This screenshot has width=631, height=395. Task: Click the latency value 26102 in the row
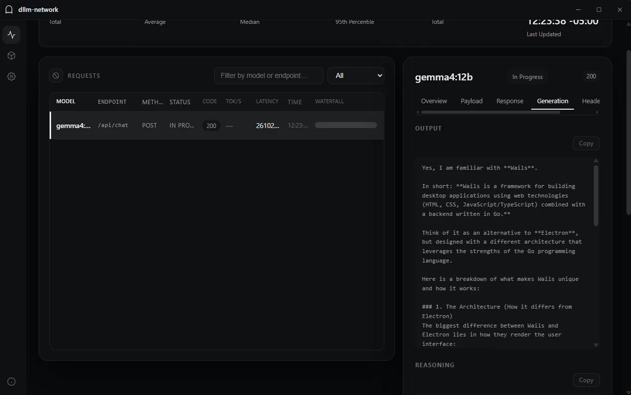click(267, 126)
